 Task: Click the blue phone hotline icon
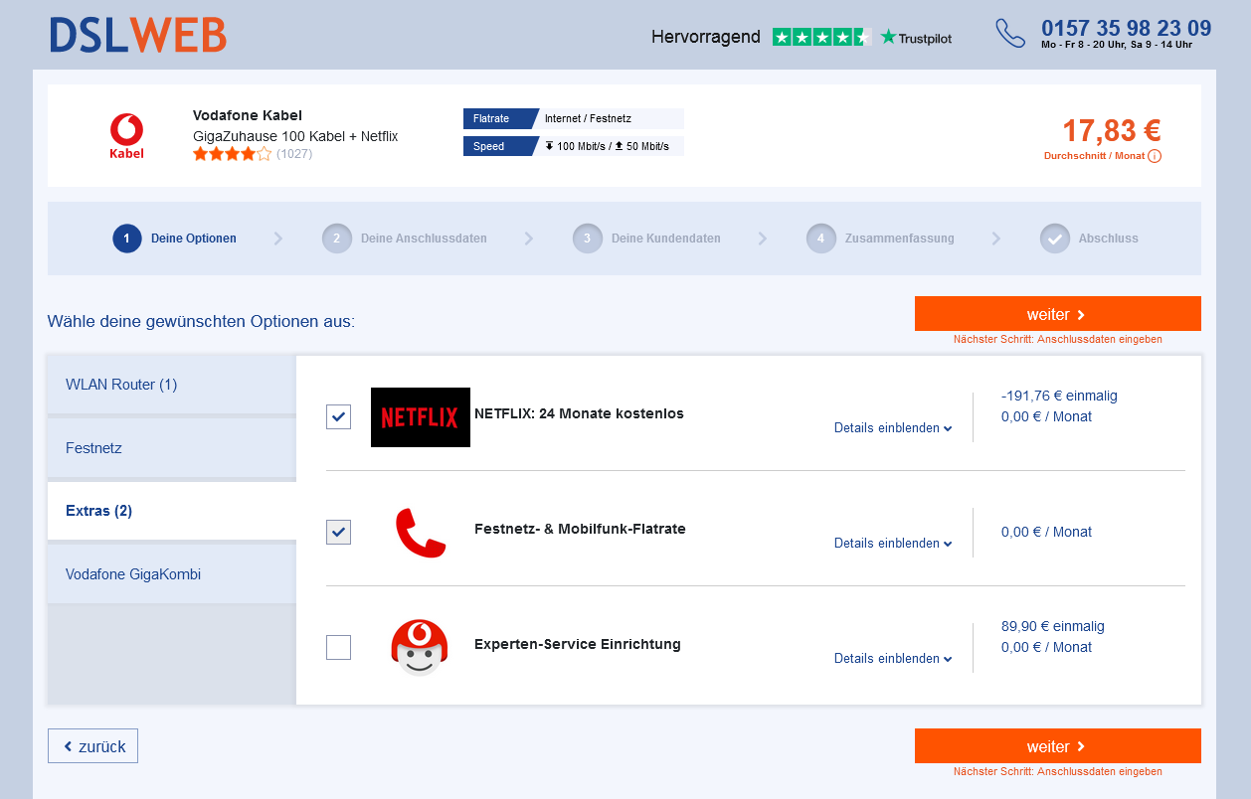[x=1010, y=33]
